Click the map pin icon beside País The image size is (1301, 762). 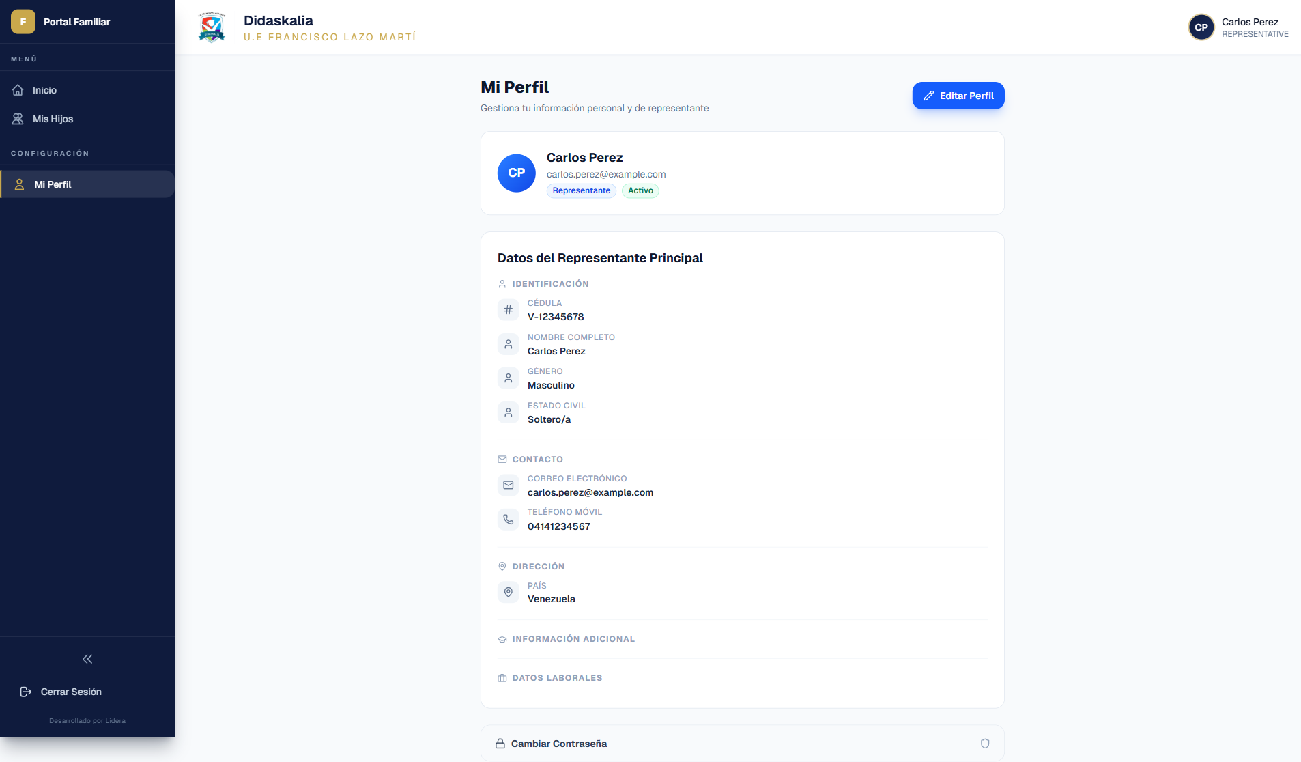pyautogui.click(x=509, y=592)
